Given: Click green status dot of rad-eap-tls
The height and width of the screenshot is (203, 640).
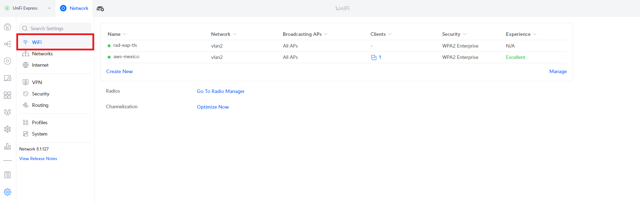Looking at the screenshot, I should point(109,46).
